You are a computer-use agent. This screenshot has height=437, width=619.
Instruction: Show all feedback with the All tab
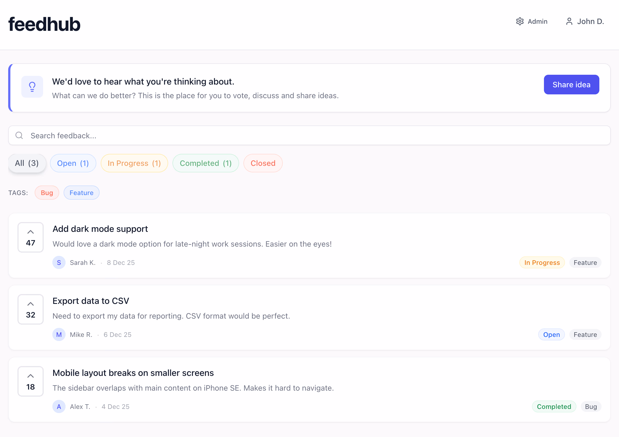point(27,163)
